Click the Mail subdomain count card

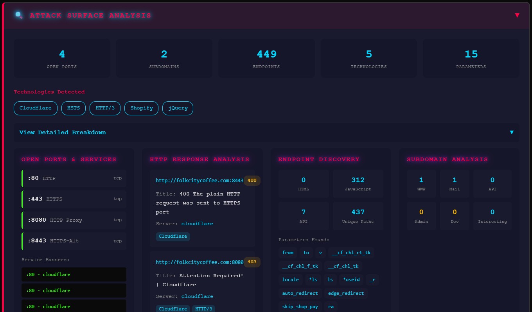[454, 184]
